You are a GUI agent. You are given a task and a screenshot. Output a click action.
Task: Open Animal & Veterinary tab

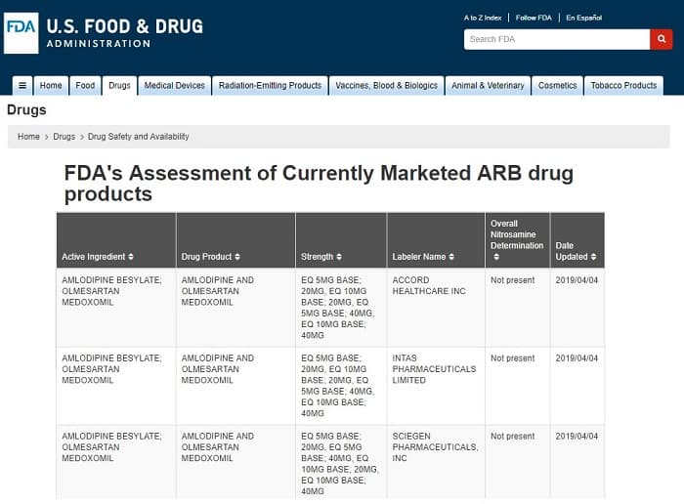pyautogui.click(x=488, y=85)
